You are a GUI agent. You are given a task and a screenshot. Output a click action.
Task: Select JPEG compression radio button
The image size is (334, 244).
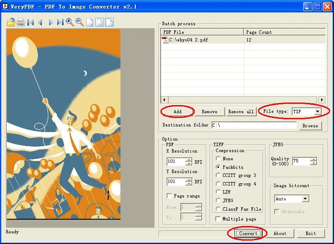218,200
